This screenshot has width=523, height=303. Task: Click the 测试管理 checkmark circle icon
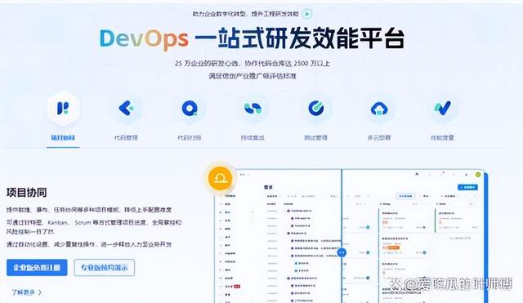(316, 109)
